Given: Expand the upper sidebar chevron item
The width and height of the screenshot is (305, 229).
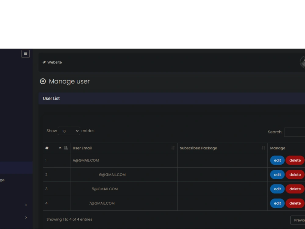Looking at the screenshot, I should pos(26,205).
